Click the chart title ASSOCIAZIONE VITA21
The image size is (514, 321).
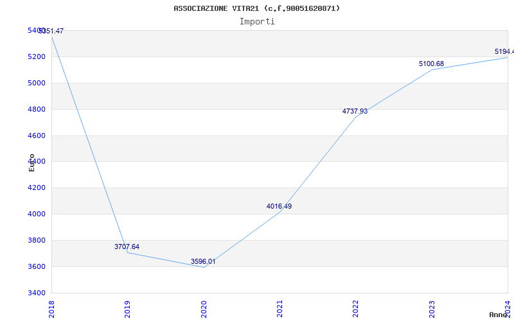[x=256, y=8]
